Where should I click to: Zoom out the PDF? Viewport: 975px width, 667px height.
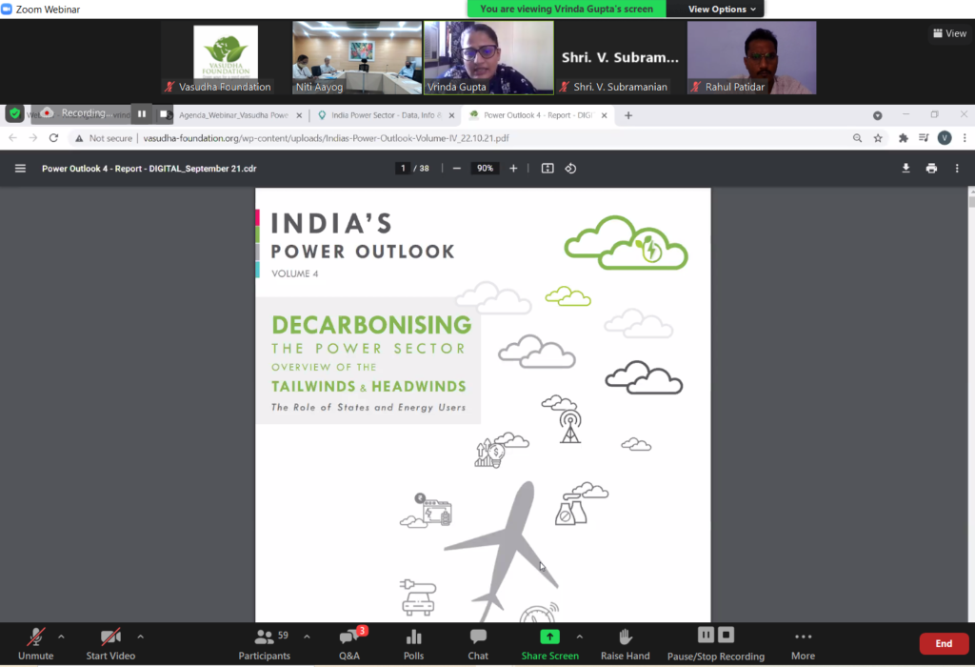456,169
